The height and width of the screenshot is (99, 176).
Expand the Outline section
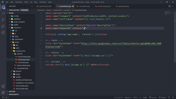[x=12, y=92]
